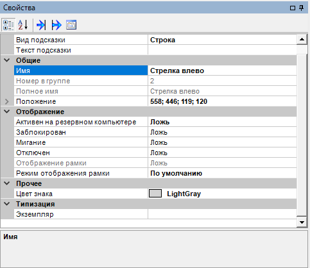
Task: Expand the Положение property
Action: click(7, 101)
